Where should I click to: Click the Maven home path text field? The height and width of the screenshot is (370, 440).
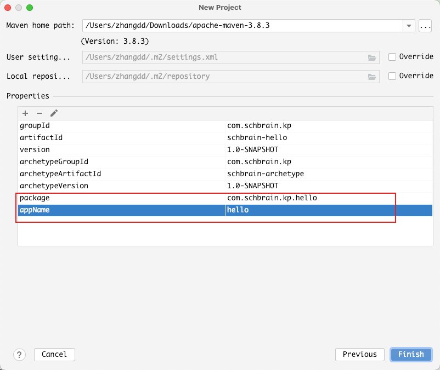[241, 26]
